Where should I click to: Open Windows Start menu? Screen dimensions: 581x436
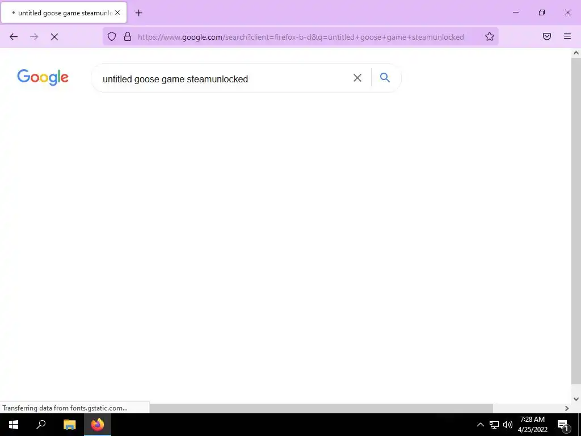pyautogui.click(x=14, y=425)
